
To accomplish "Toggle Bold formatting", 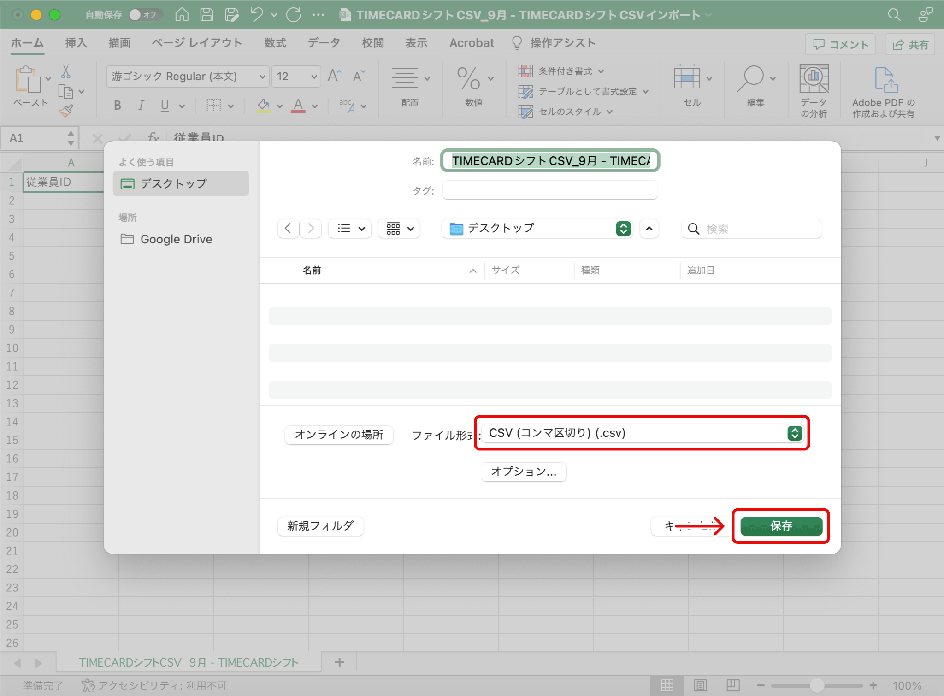I will point(118,106).
